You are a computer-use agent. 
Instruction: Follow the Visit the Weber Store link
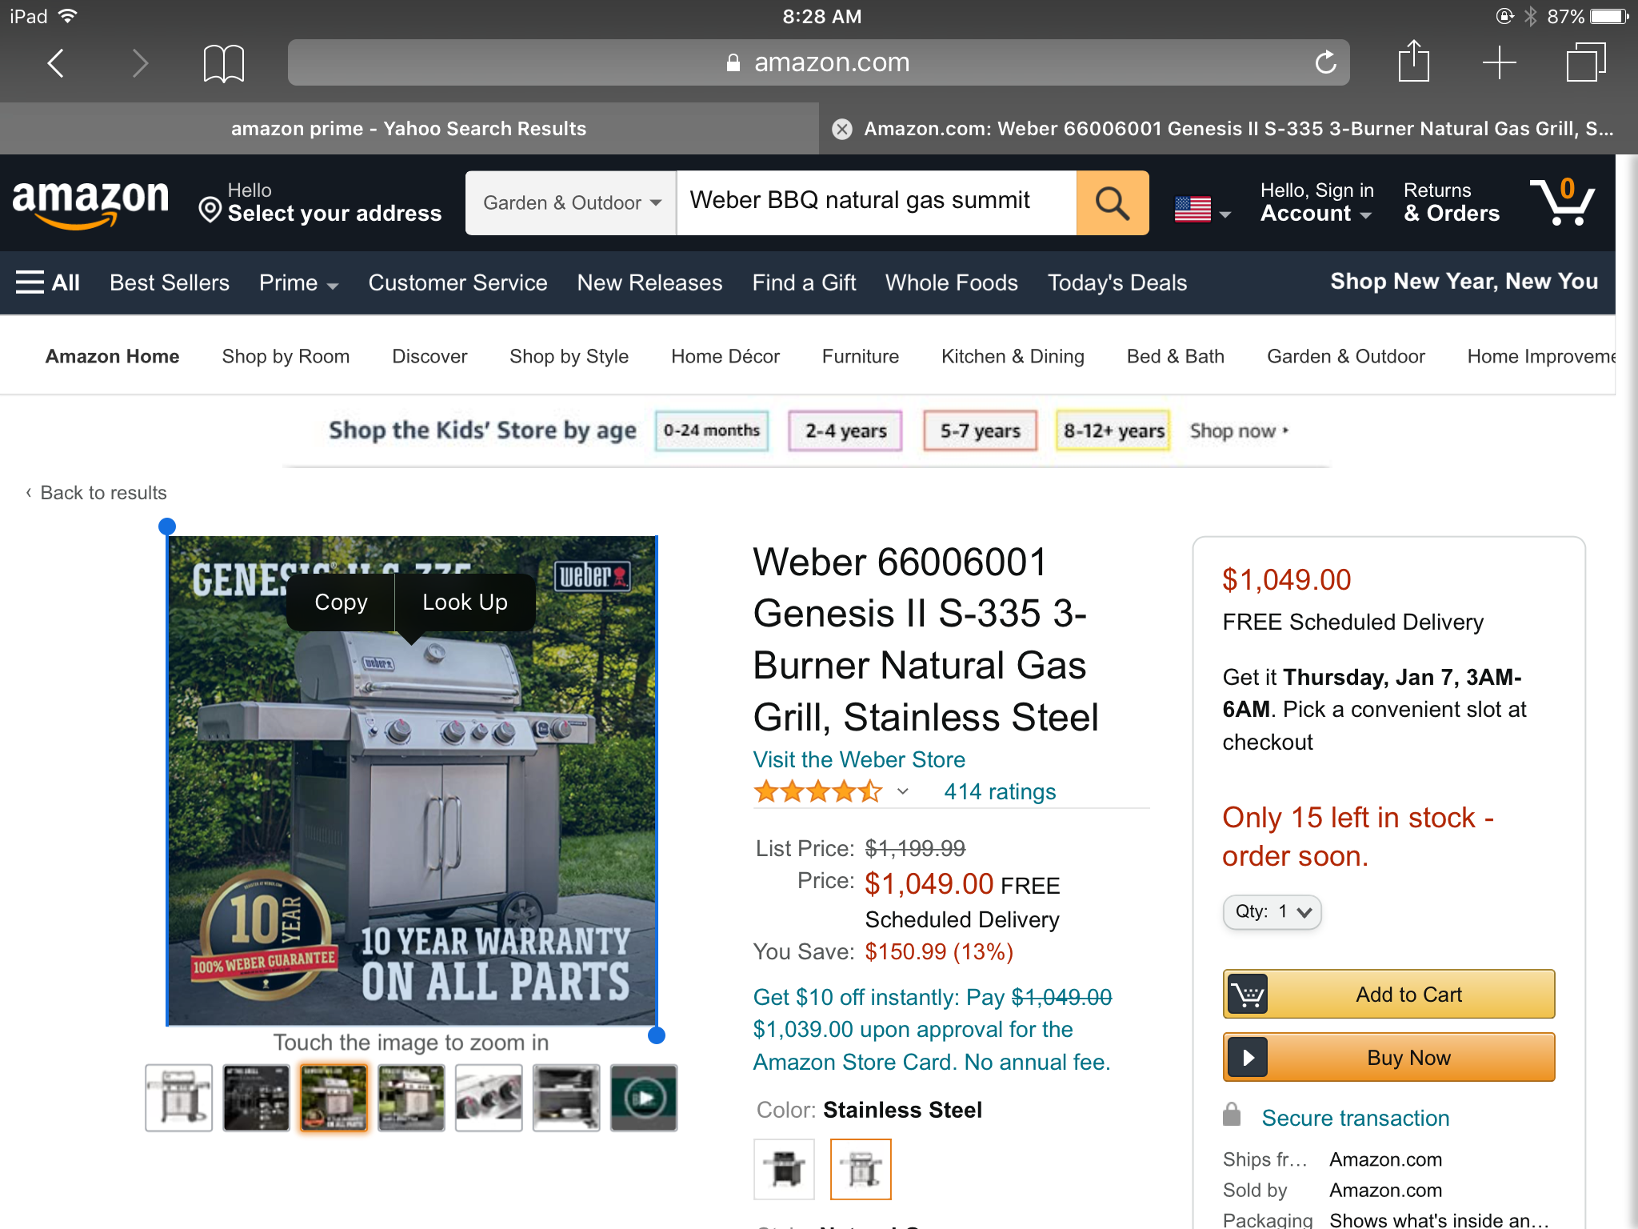point(859,759)
